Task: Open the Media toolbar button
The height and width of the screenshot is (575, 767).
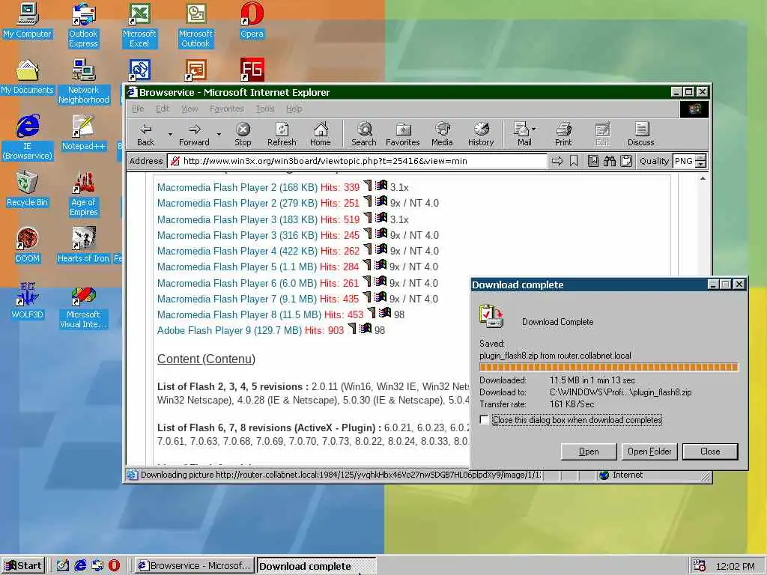Action: click(x=442, y=135)
